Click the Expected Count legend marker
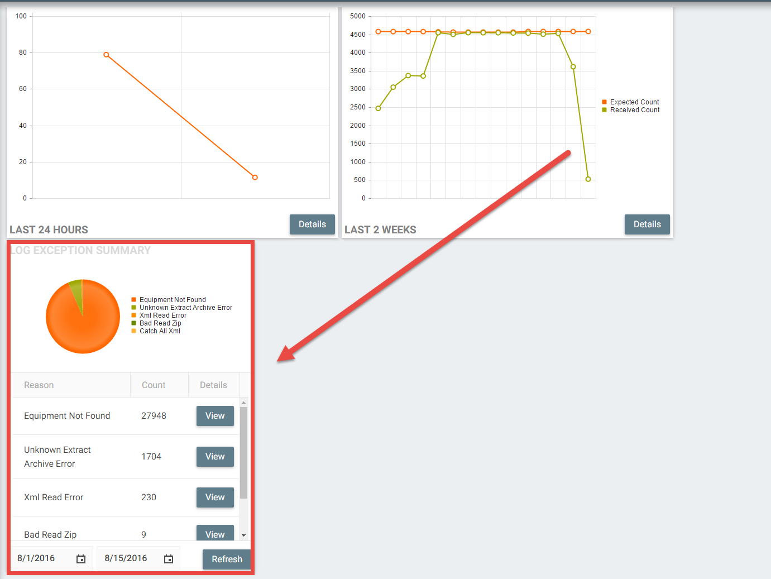 click(x=604, y=102)
